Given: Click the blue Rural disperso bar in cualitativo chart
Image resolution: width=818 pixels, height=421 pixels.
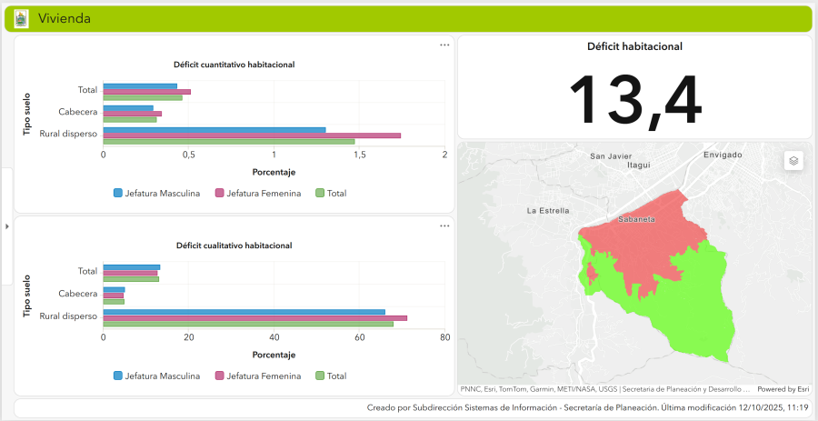Looking at the screenshot, I should (244, 312).
